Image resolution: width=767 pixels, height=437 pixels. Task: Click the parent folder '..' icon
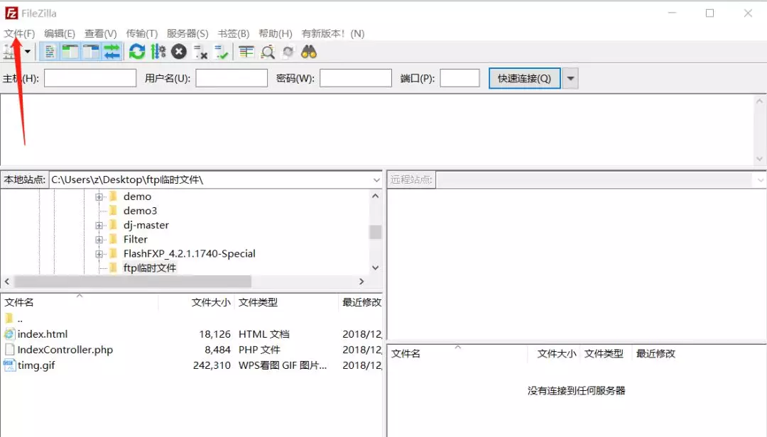(x=9, y=319)
